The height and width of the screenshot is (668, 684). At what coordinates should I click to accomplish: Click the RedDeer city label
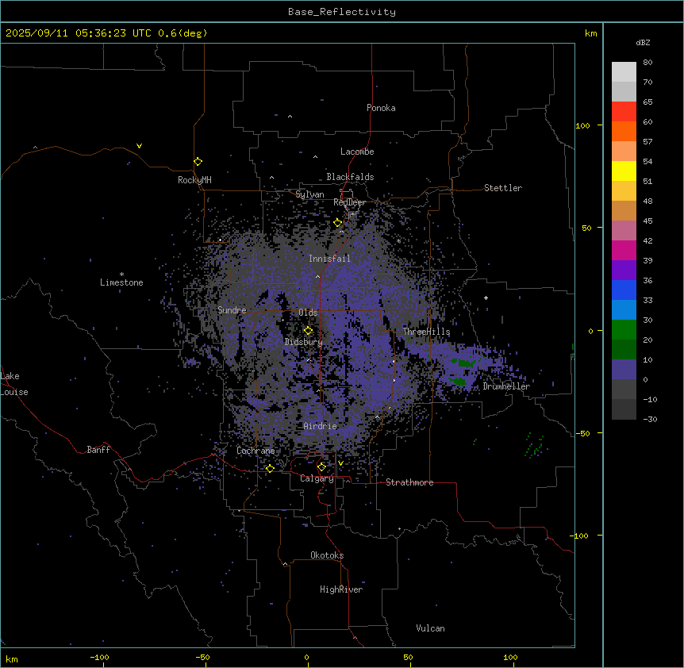349,202
